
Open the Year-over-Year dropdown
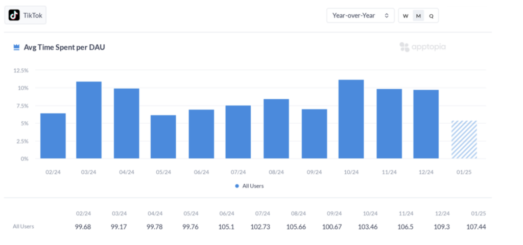pos(360,16)
